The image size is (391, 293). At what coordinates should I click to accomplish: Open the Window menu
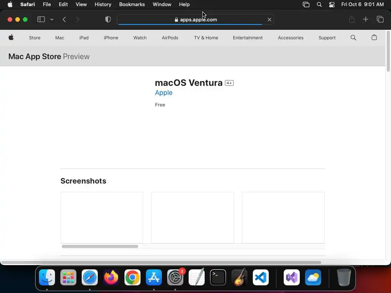(162, 5)
